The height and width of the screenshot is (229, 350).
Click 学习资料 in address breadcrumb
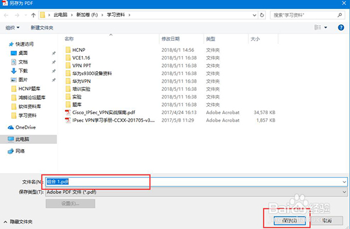pos(116,15)
